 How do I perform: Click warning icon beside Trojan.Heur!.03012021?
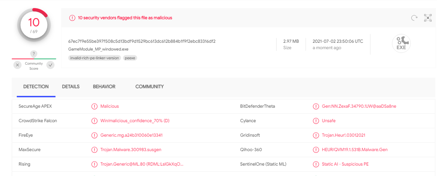point(316,135)
